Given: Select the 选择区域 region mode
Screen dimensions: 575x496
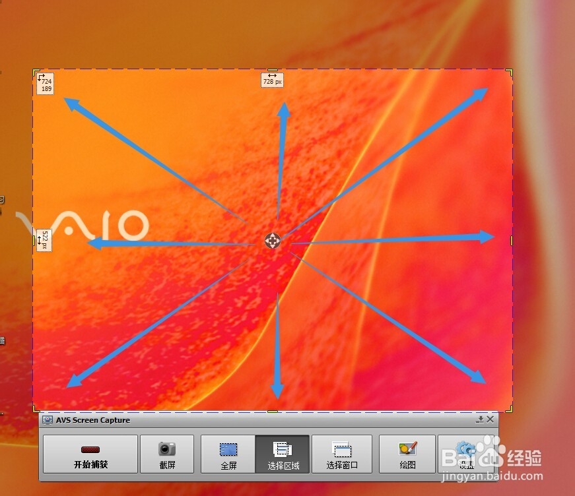Looking at the screenshot, I should click(283, 454).
